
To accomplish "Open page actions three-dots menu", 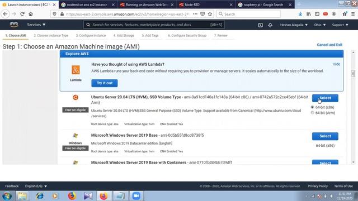I will pos(195,14).
